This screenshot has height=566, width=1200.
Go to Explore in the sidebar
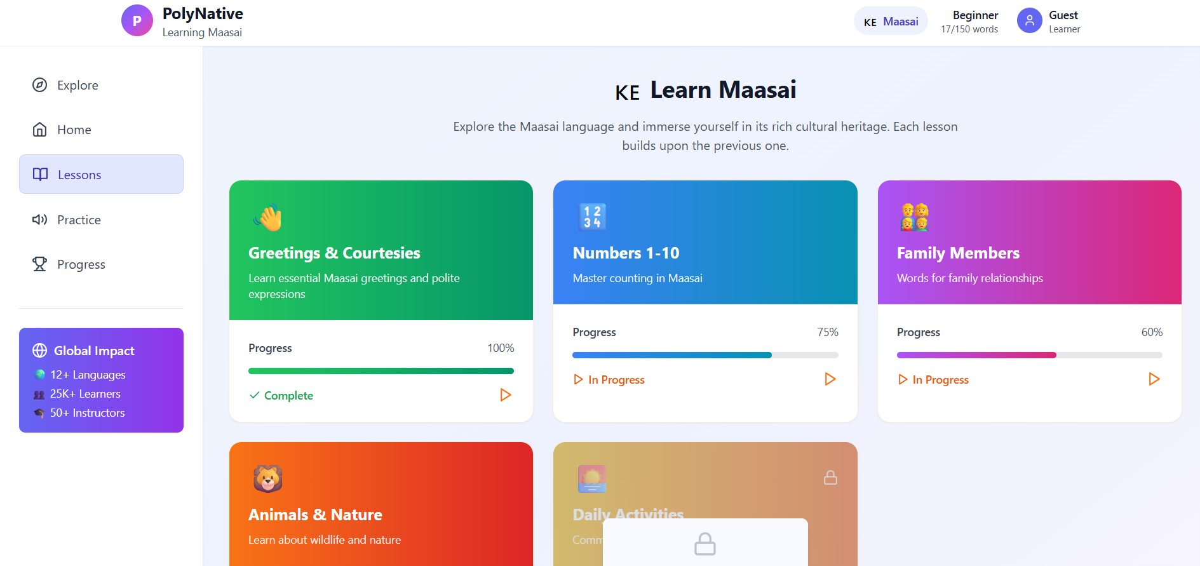click(x=101, y=85)
